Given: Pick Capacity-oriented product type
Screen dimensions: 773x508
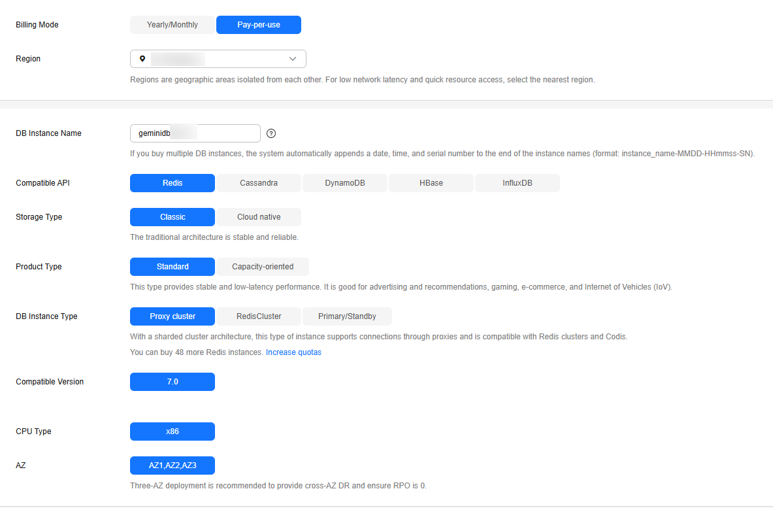Looking at the screenshot, I should (263, 267).
